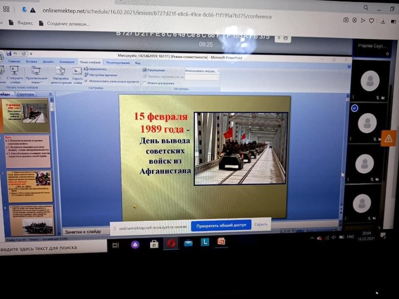Toggle the Использовать записанные времена checkbox
Image resolution: width=399 pixels, height=299 pixels.
click(x=86, y=81)
